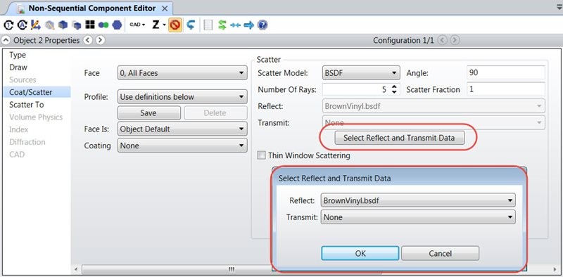Screen dimensions: 563x277
Task: Click the blue curved undo arrow icon
Action: coord(191,25)
